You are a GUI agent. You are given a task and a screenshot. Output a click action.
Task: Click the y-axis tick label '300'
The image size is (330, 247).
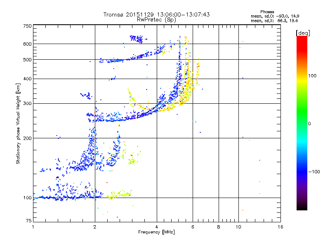(27, 104)
